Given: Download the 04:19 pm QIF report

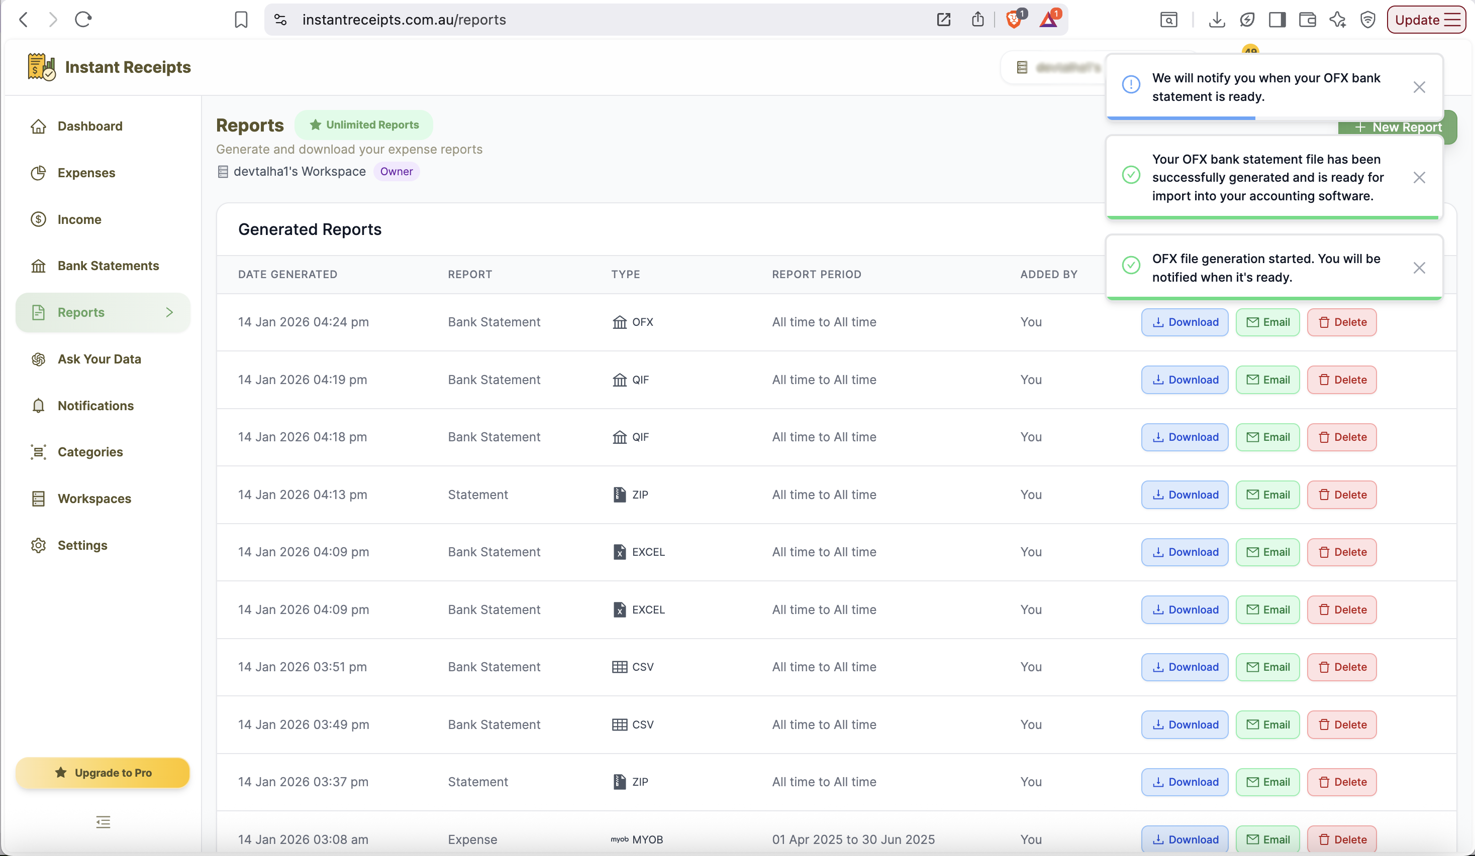Looking at the screenshot, I should coord(1185,380).
